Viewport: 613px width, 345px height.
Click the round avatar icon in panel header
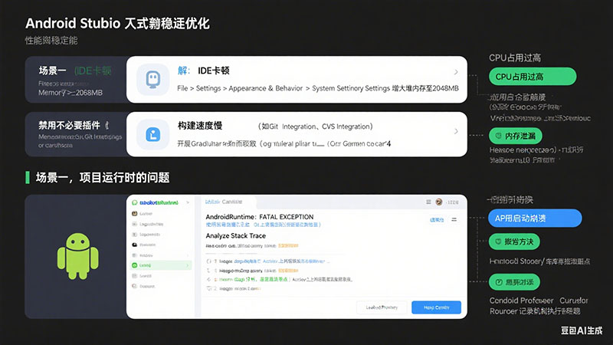click(439, 202)
